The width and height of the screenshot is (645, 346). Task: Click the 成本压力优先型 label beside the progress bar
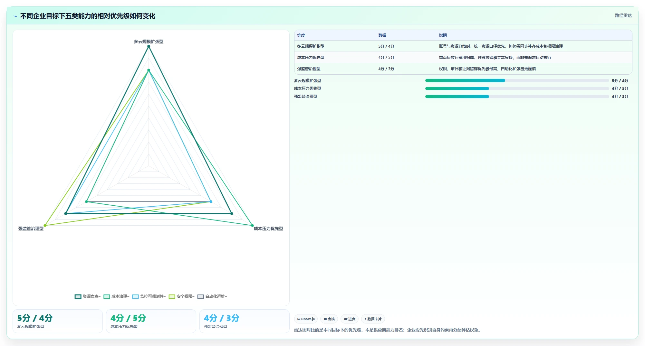click(307, 89)
